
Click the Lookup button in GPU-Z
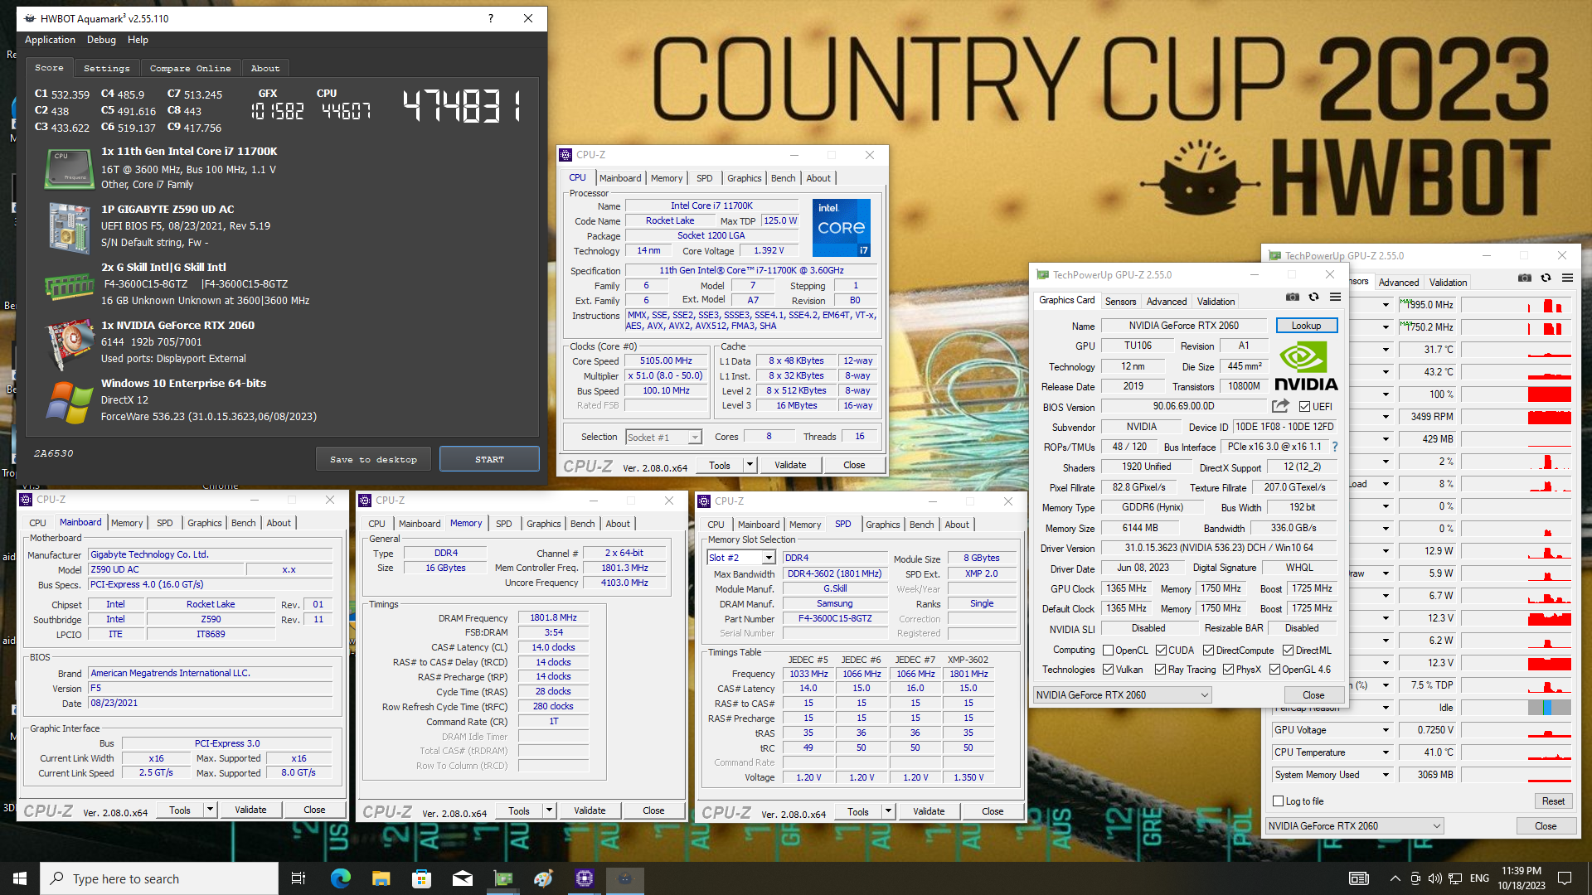pos(1306,326)
